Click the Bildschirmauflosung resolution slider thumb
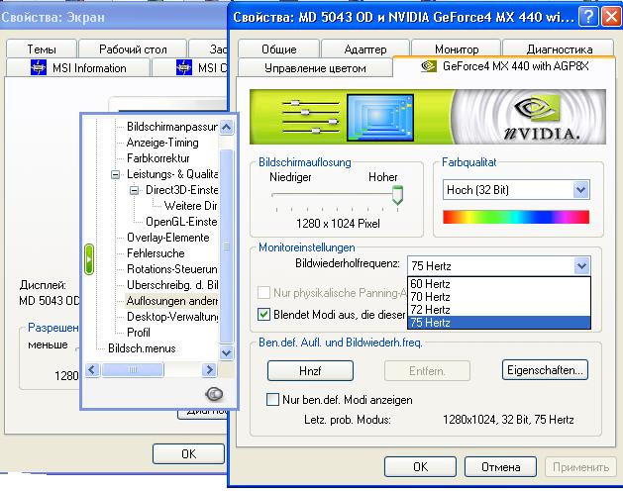623x491 pixels. [397, 195]
